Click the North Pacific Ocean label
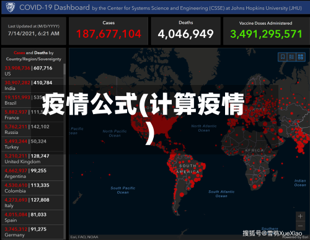 pyautogui.click(x=115, y=133)
